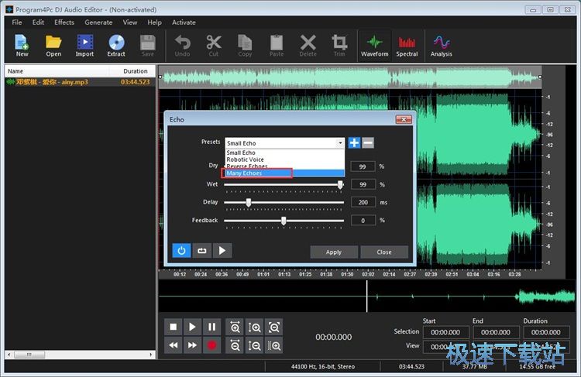
Task: Click the Copy toolbar icon
Action: 245,46
